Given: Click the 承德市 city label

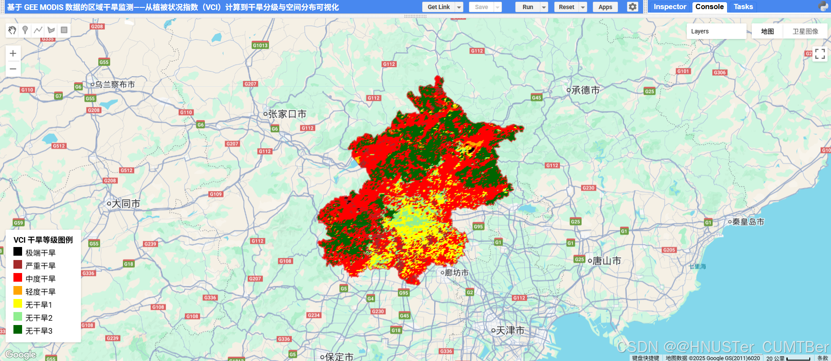Looking at the screenshot, I should [585, 90].
